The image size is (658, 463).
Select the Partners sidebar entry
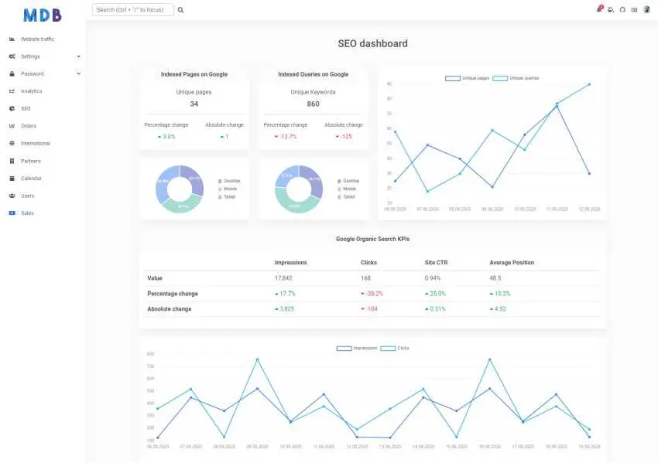click(x=30, y=161)
